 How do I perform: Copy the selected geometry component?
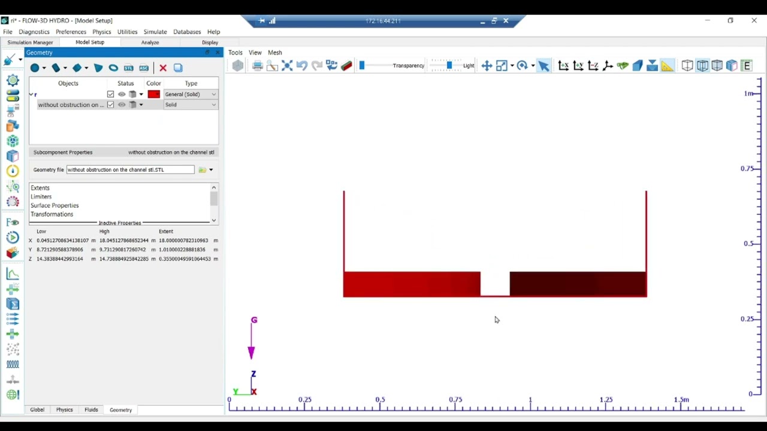(178, 68)
